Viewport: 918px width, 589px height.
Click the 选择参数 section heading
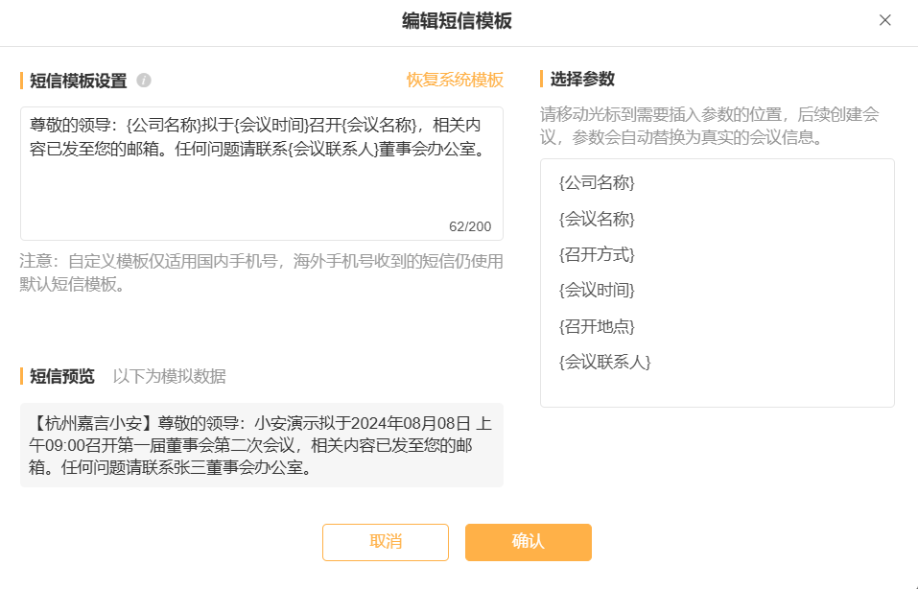pyautogui.click(x=582, y=79)
